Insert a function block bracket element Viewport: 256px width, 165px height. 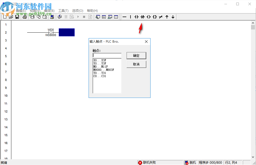tap(154, 17)
